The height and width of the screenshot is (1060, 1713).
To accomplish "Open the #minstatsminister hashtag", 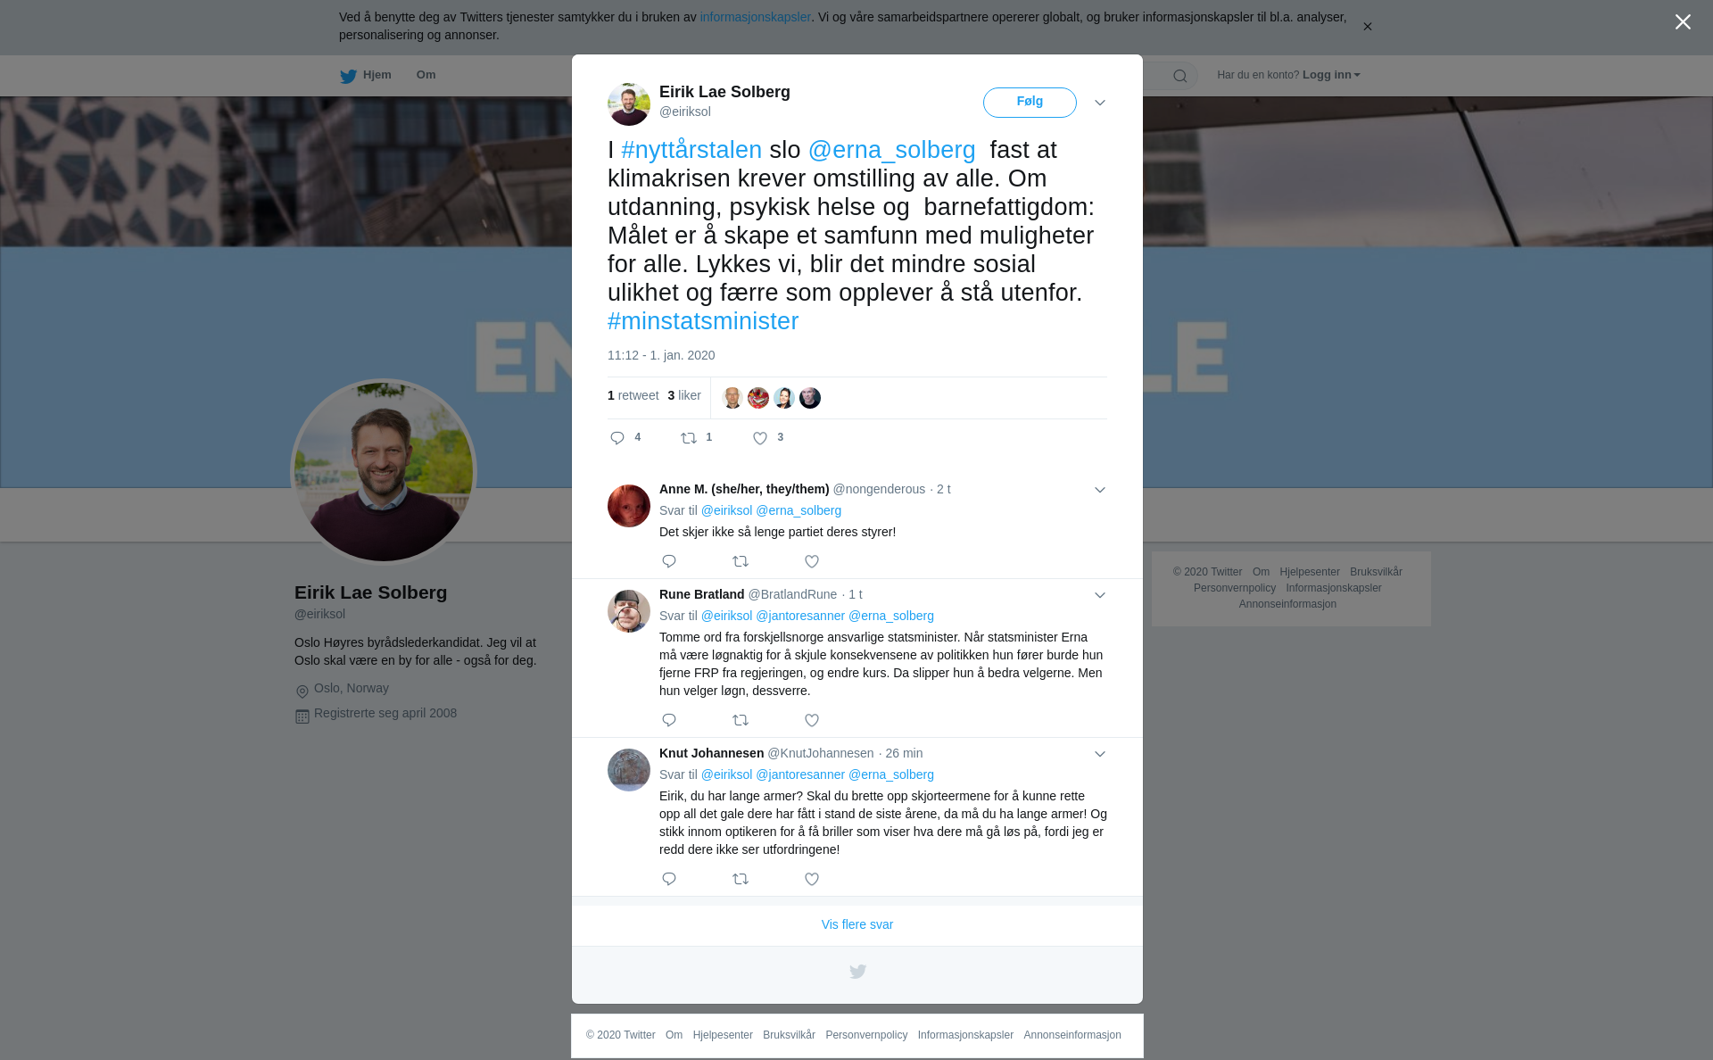I will [703, 321].
